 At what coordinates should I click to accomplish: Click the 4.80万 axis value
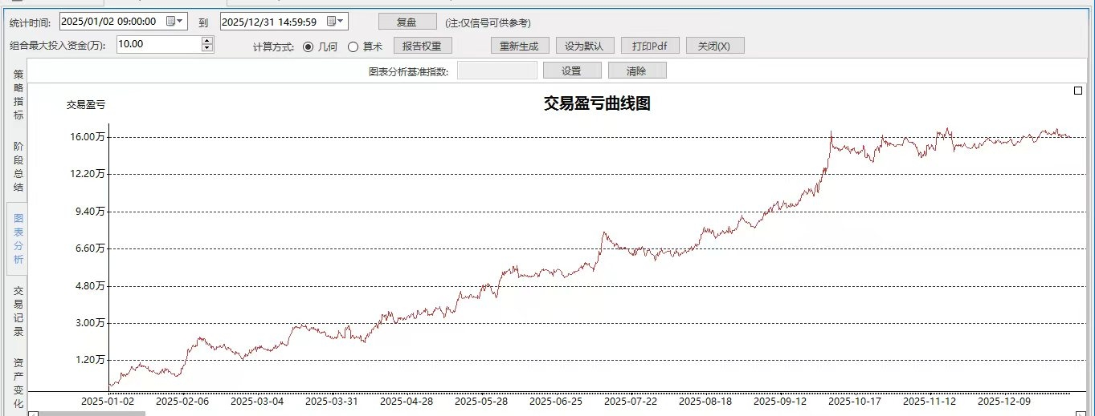pos(89,285)
